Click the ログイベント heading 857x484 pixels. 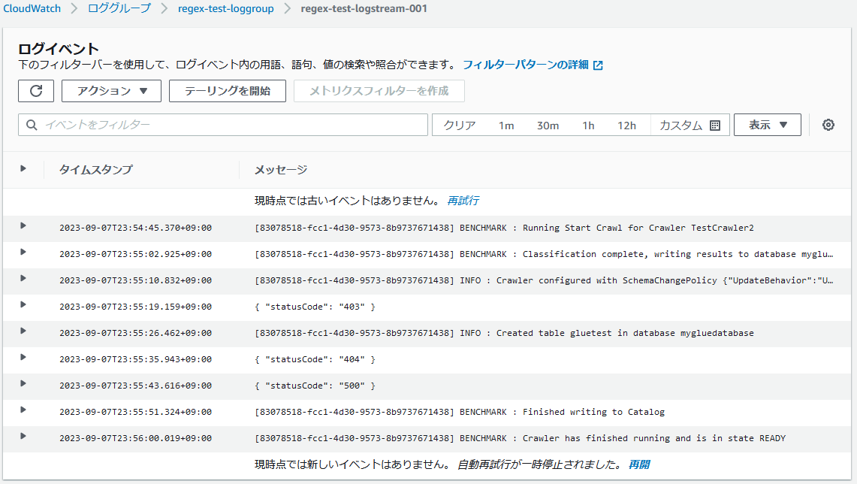pyautogui.click(x=59, y=49)
